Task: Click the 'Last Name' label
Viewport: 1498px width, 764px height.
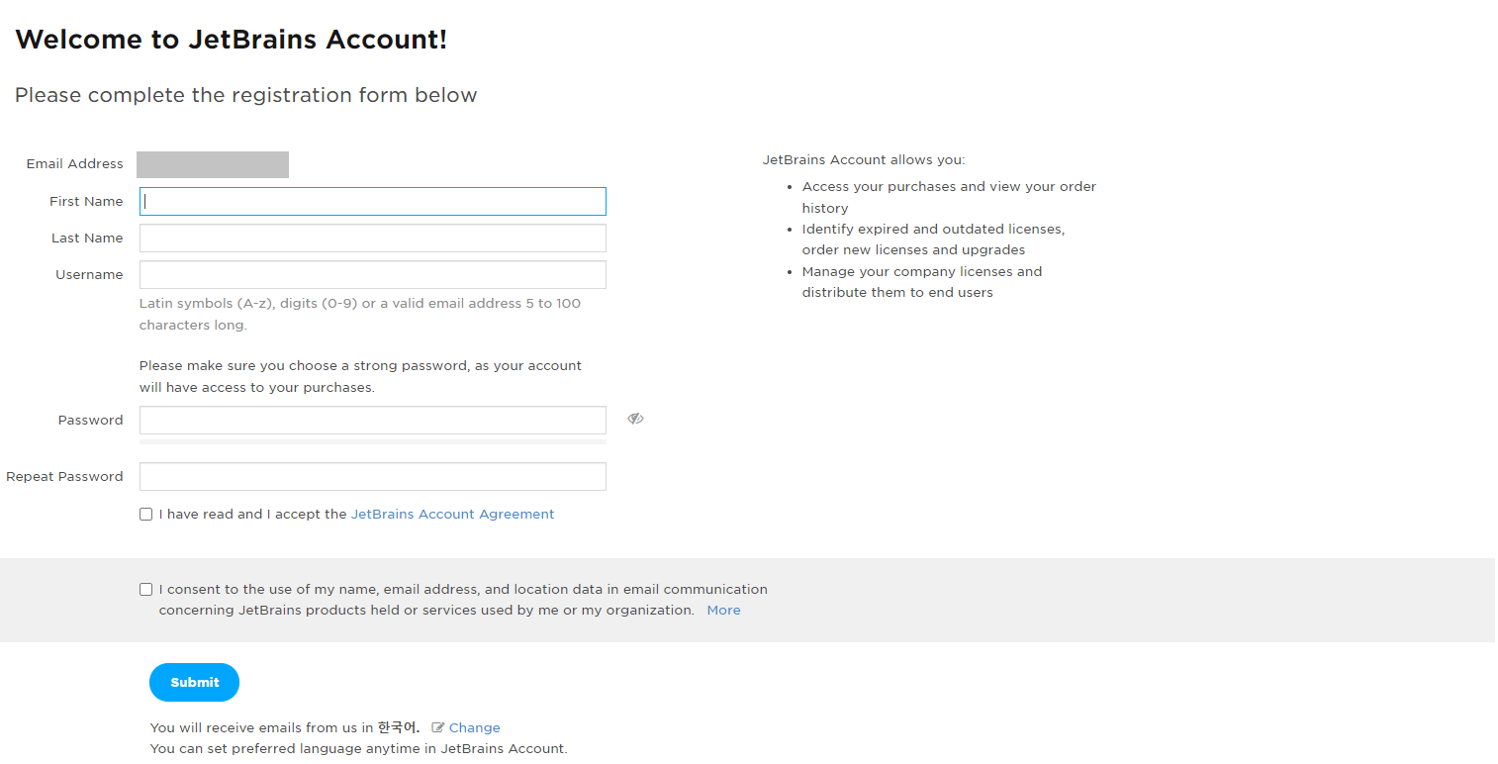Action: [x=87, y=238]
